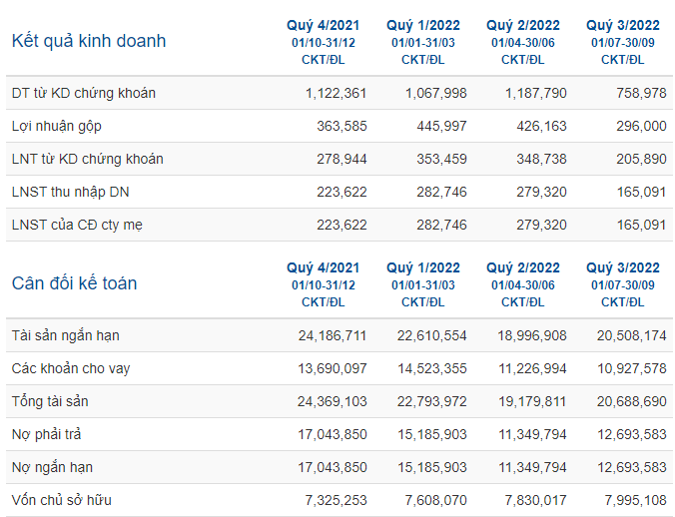Viewport: 675px width, 517px height.
Task: Select the Tổng tài sản row label
Action: click(x=50, y=402)
